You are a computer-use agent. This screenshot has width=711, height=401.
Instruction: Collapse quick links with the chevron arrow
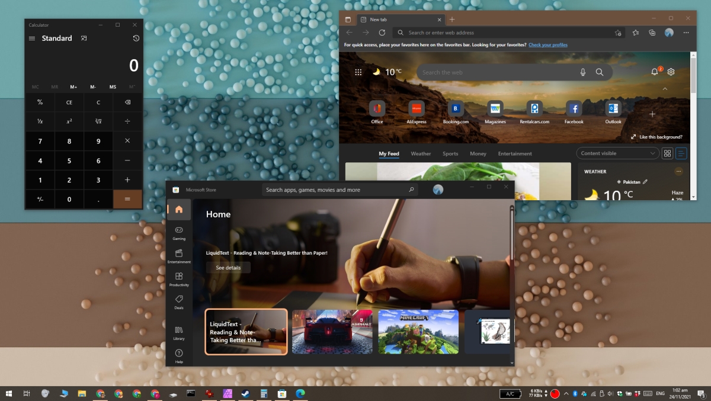click(665, 89)
